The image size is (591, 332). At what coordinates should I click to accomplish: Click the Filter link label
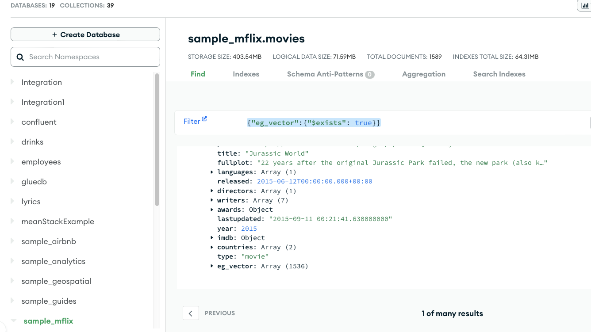pyautogui.click(x=192, y=121)
